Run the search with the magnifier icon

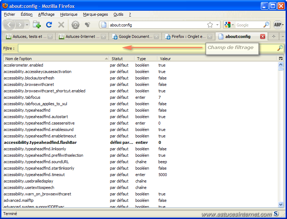266,25
